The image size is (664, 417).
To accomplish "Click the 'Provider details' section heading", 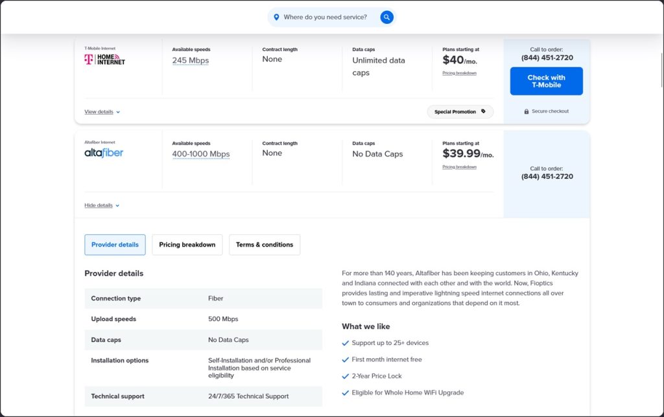I will coord(114,273).
